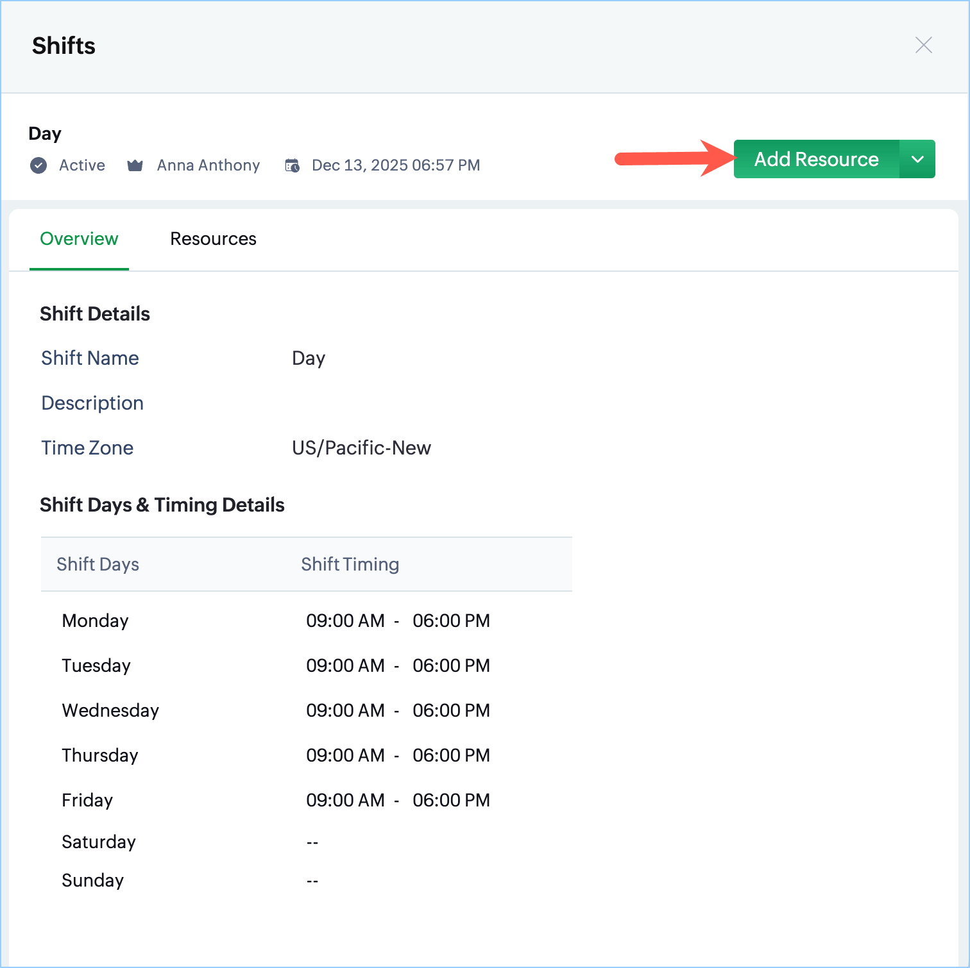Click the crown owner icon
The width and height of the screenshot is (970, 968).
tap(135, 165)
